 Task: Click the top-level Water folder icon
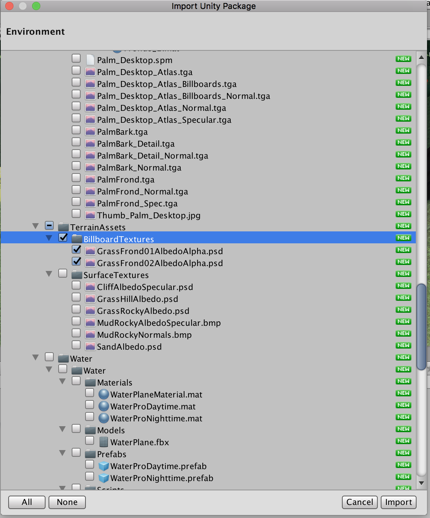[x=63, y=358]
